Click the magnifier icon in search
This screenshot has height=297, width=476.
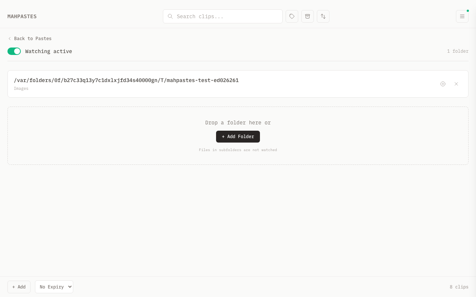click(170, 16)
